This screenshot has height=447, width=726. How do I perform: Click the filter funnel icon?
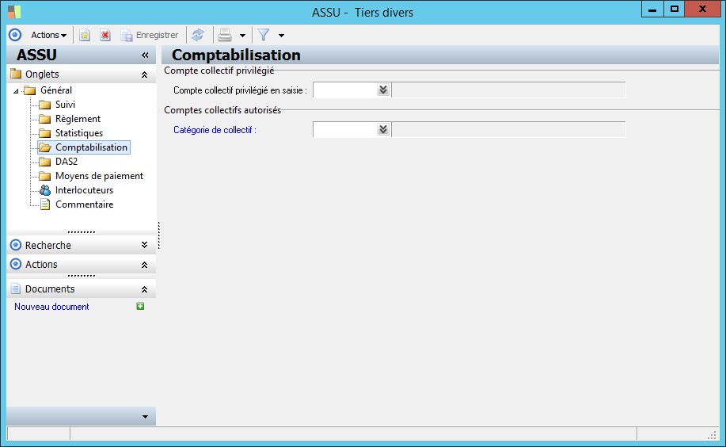(x=264, y=35)
